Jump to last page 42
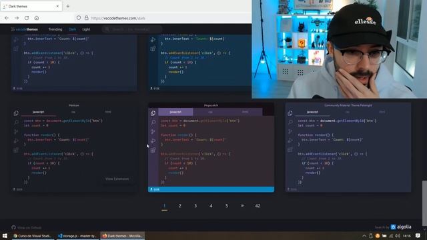Image resolution: width=427 pixels, height=240 pixels. tap(258, 206)
